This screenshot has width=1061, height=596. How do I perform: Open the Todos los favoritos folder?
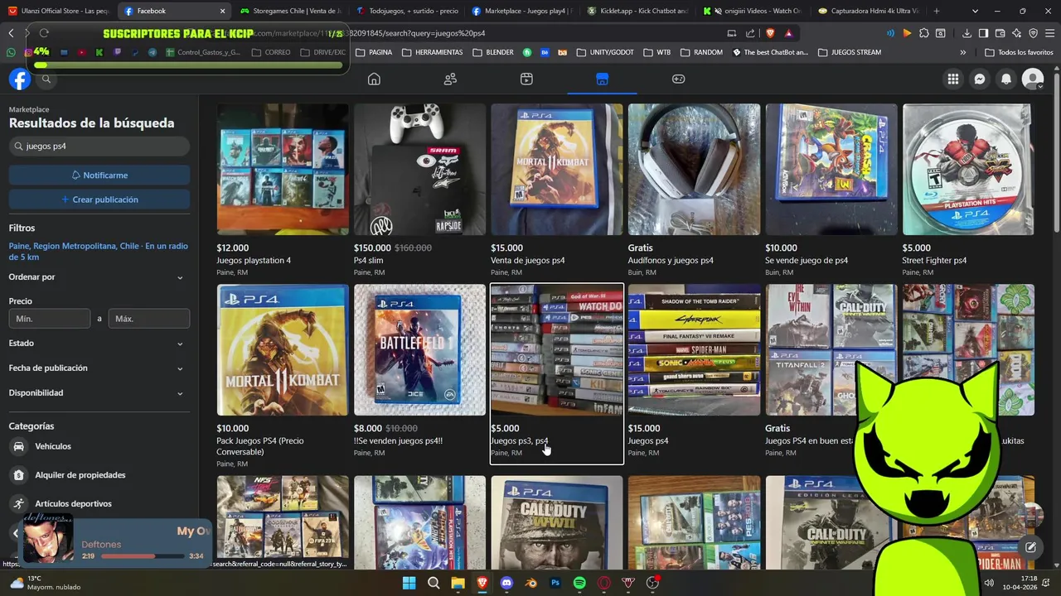tap(1019, 52)
